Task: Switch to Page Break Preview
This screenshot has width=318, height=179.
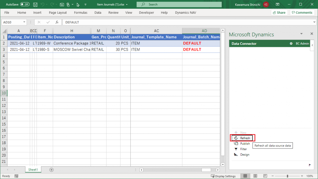Action: tap(265, 176)
